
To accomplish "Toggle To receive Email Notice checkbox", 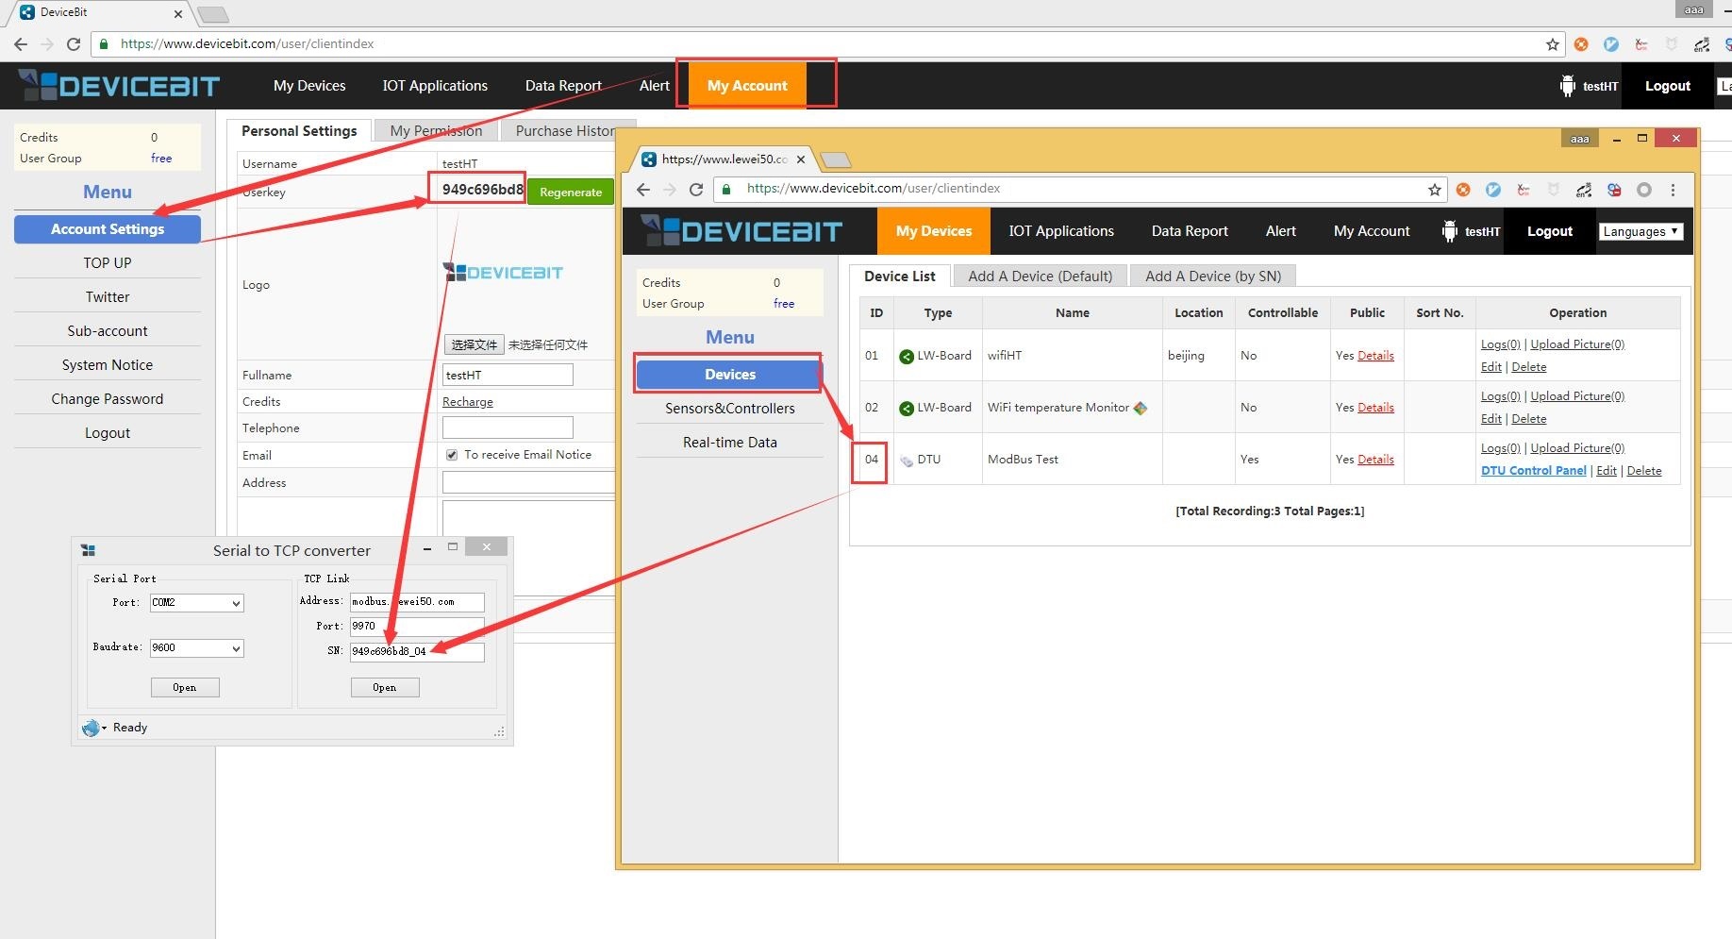I will click(452, 455).
